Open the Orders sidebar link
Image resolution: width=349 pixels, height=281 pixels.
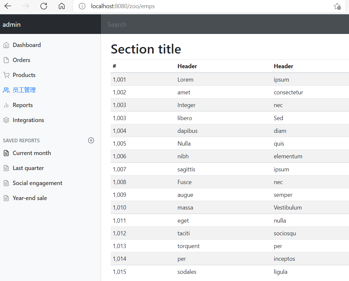tap(21, 60)
